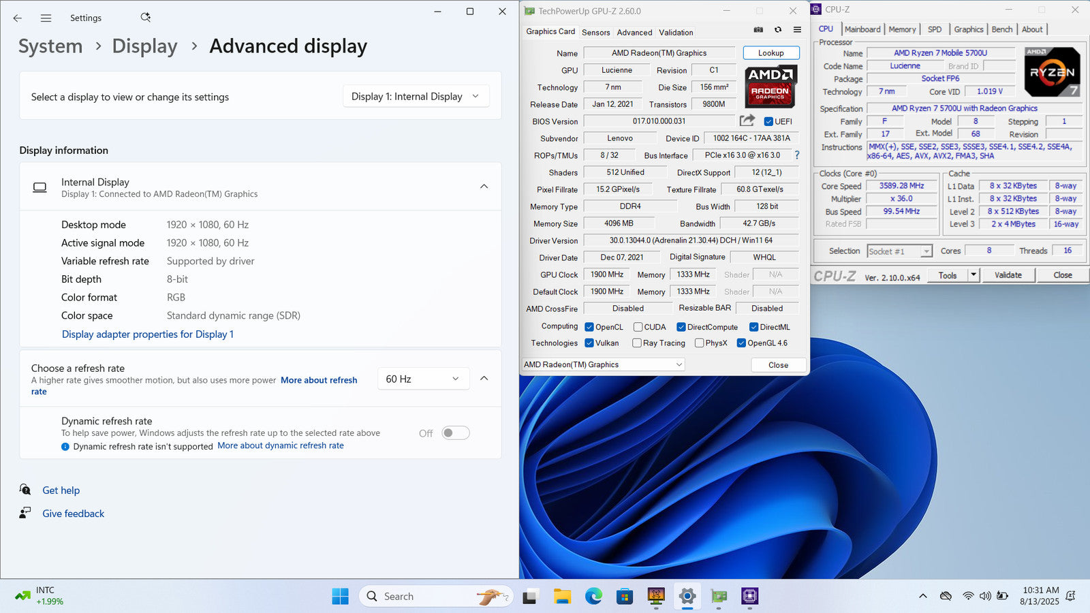Viewport: 1090px width, 613px height.
Task: Open Microsoft Edge from taskbar
Action: 593,597
